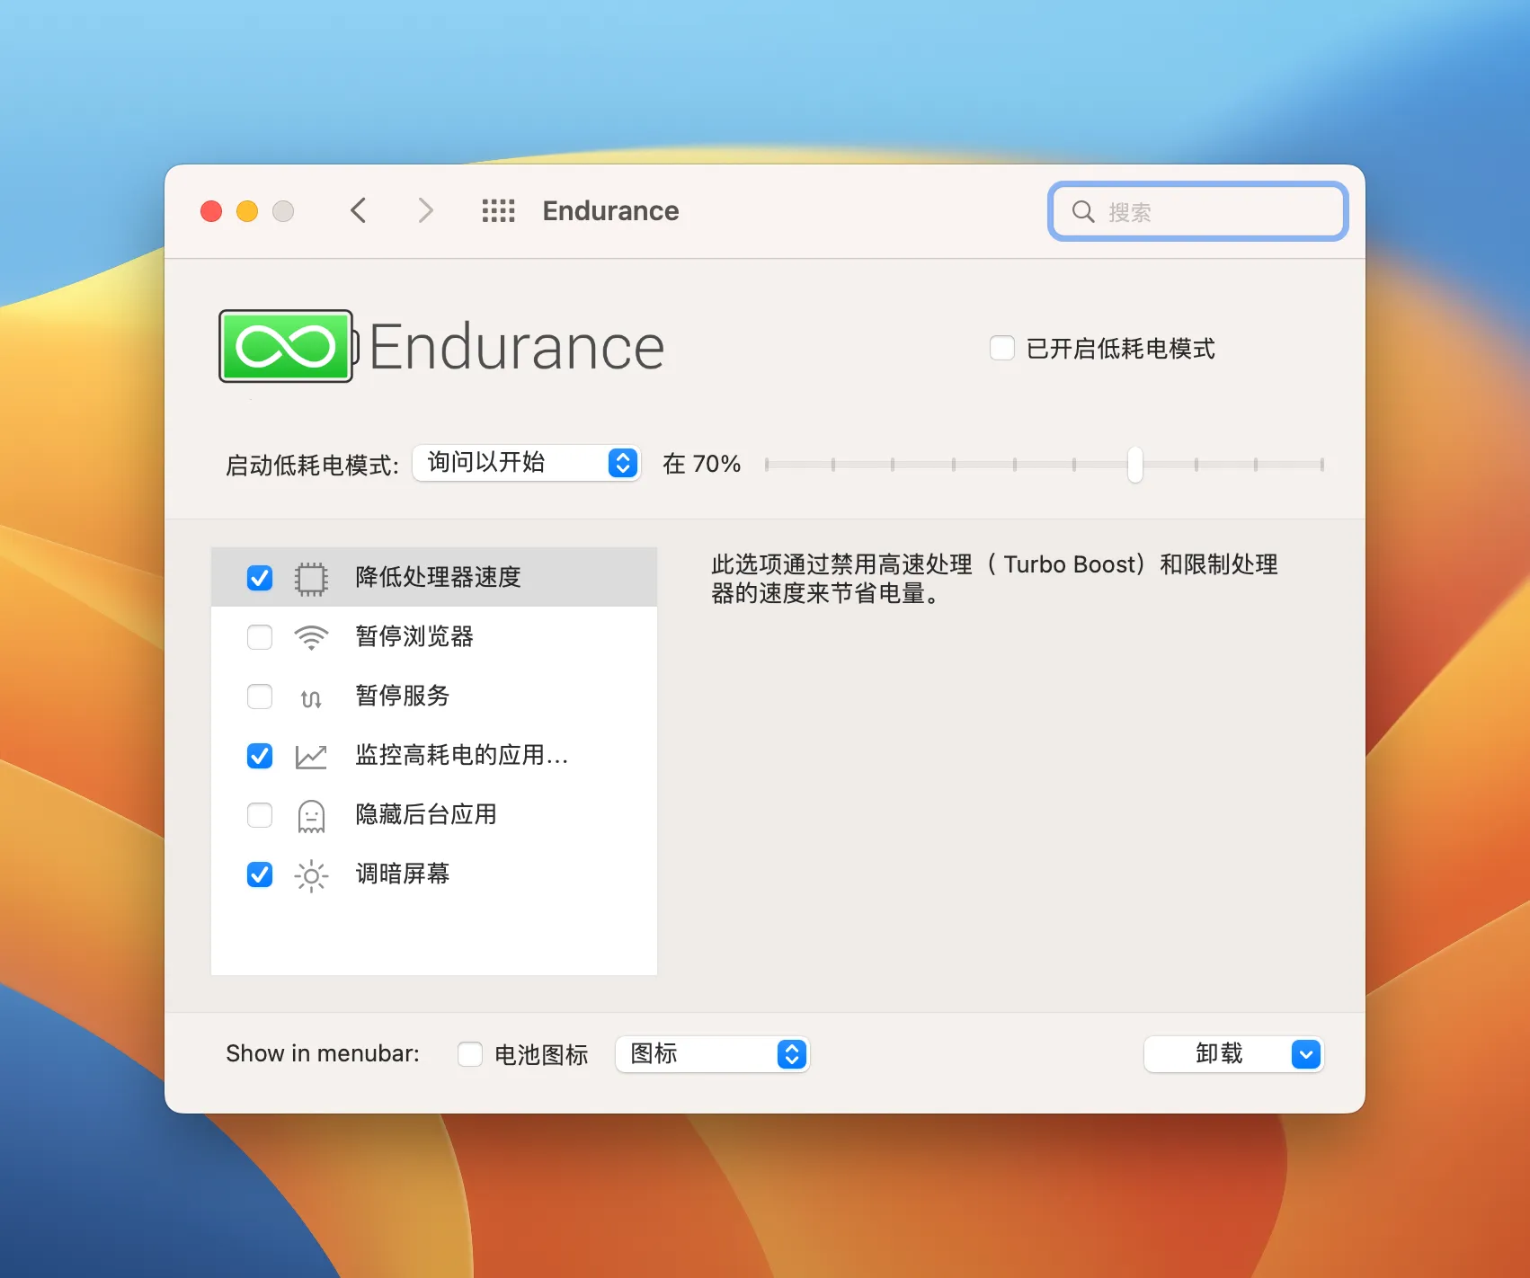Viewport: 1530px width, 1278px height.
Task: Minimize window with the yellow button
Action: [247, 211]
